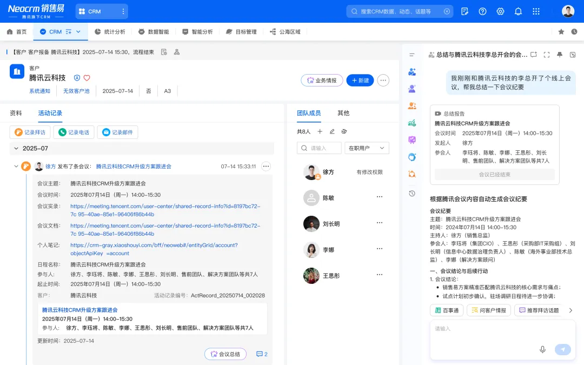Click the comments icon on meeting record

point(262,354)
